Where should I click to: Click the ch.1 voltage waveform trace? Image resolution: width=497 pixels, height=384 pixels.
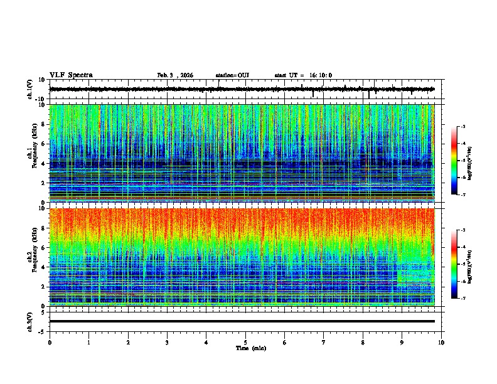click(242, 89)
